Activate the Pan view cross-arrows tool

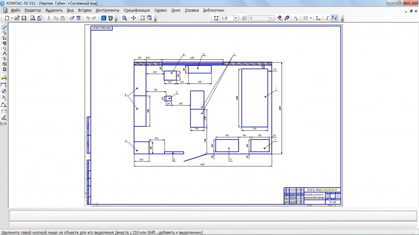[x=133, y=18]
